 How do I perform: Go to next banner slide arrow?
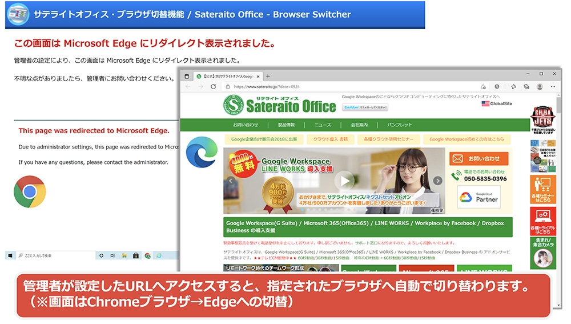click(x=438, y=181)
